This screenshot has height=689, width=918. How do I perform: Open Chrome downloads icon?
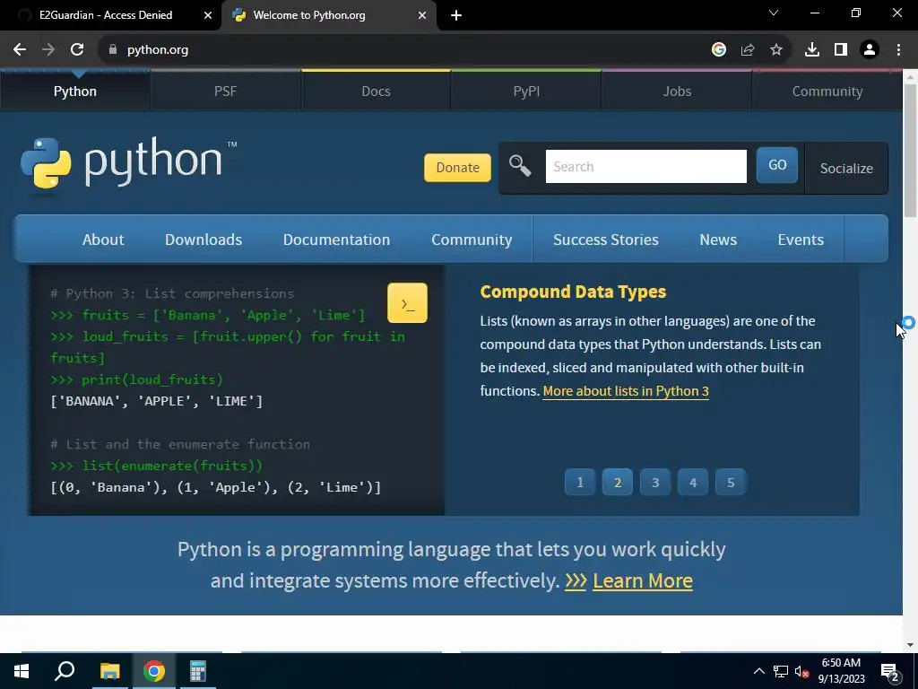812,50
